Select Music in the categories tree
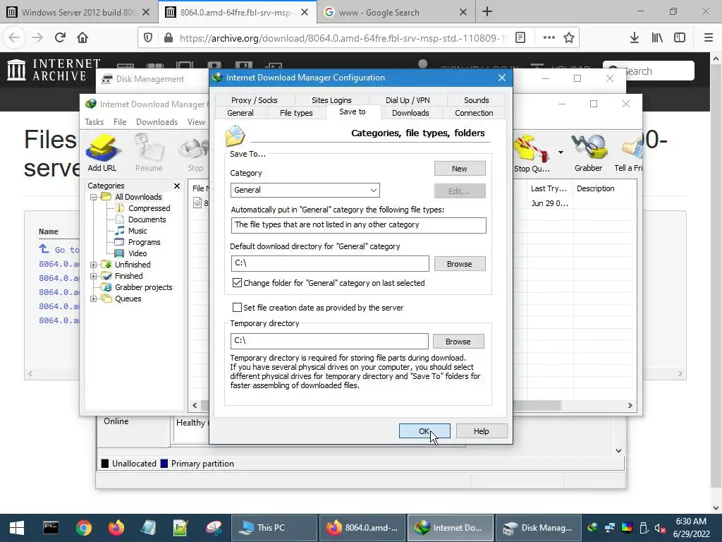The height and width of the screenshot is (542, 722). tap(137, 231)
